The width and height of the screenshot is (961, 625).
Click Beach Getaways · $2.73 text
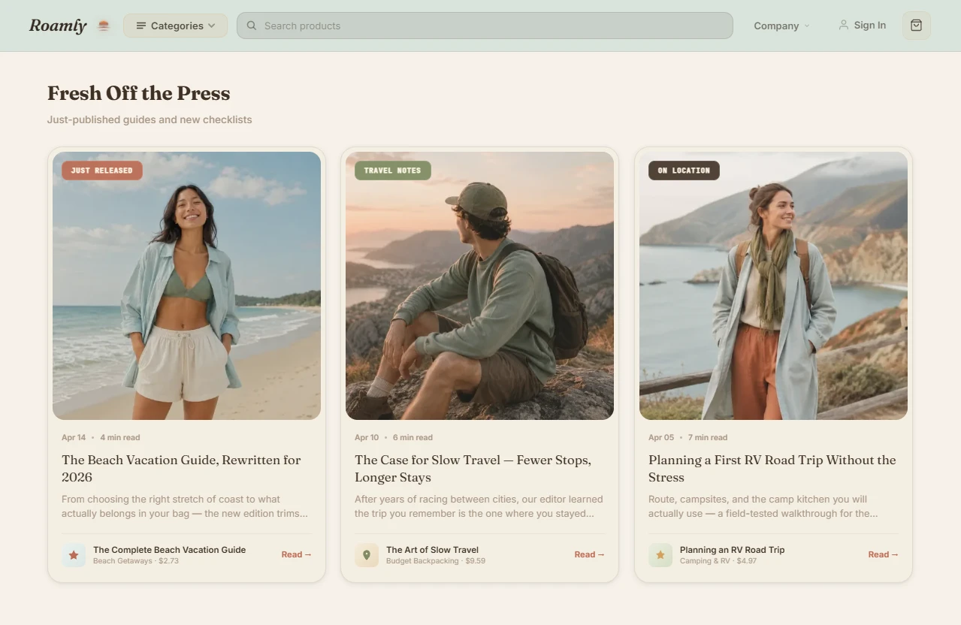[x=136, y=561]
